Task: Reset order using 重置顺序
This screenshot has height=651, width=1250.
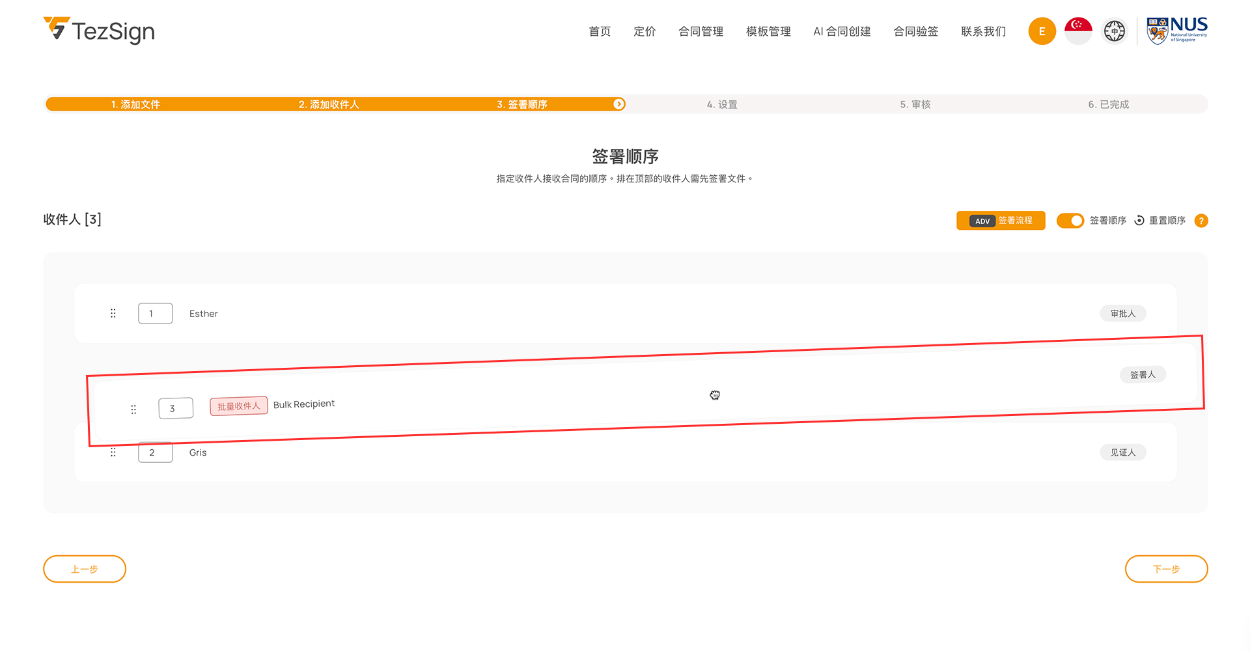Action: click(1160, 221)
